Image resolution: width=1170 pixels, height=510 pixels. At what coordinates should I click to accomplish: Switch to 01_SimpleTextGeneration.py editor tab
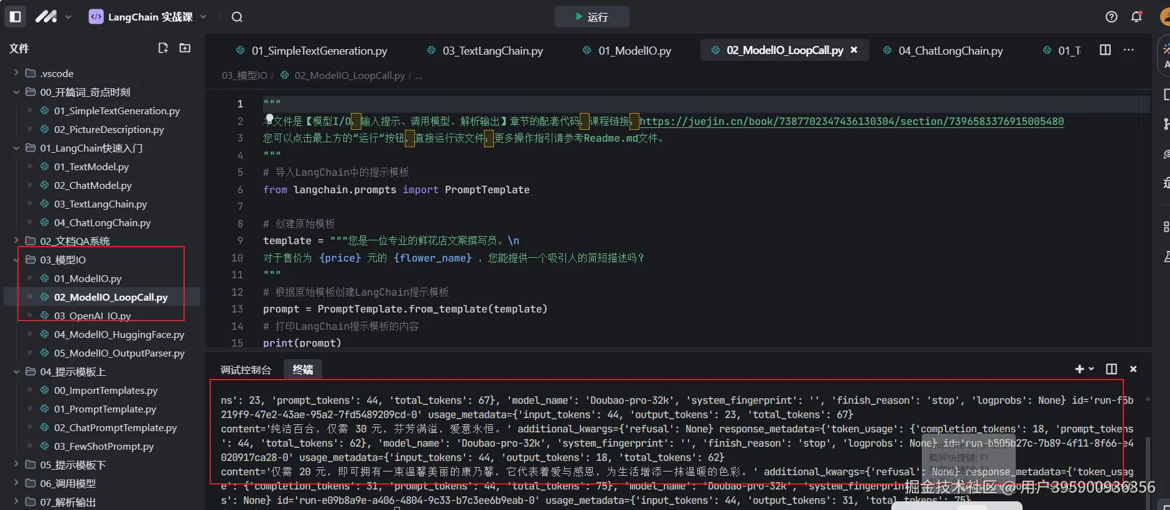click(311, 50)
